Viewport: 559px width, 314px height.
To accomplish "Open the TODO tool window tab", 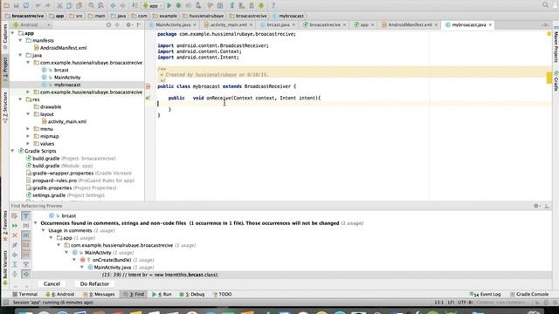I will [x=222, y=295].
